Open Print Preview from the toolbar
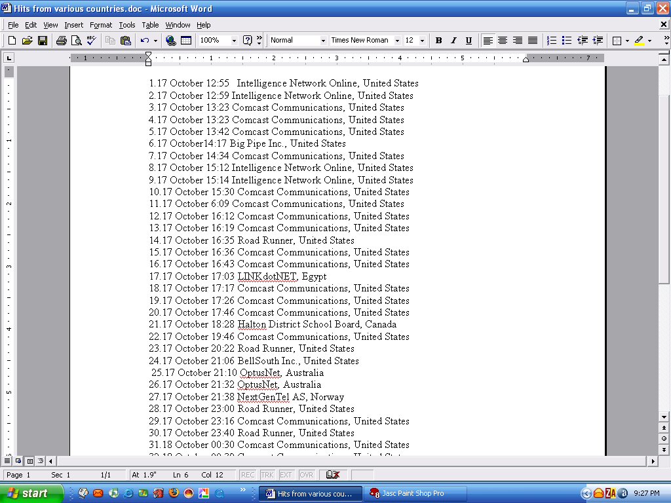Image resolution: width=671 pixels, height=503 pixels. 77,41
